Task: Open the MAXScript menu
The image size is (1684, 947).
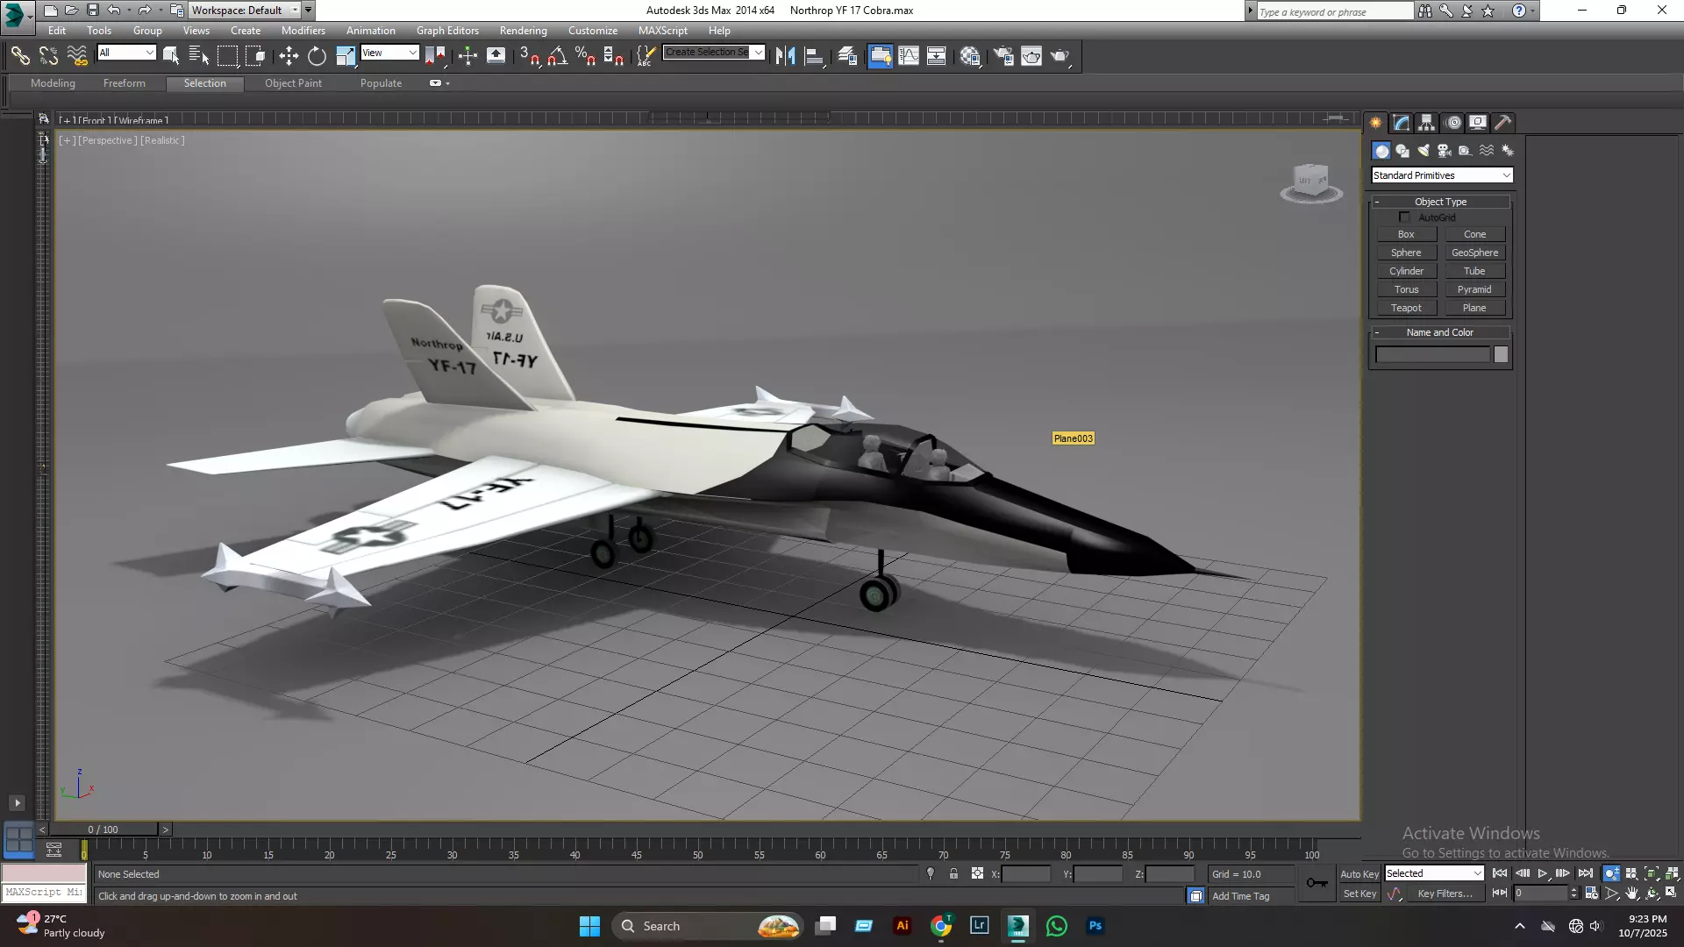Action: [663, 31]
